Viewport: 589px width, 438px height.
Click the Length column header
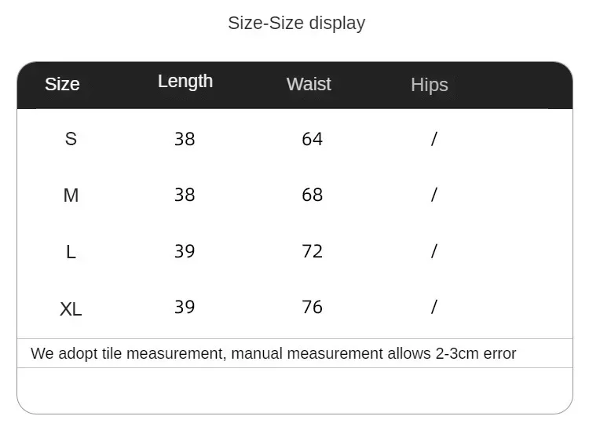pyautogui.click(x=185, y=82)
